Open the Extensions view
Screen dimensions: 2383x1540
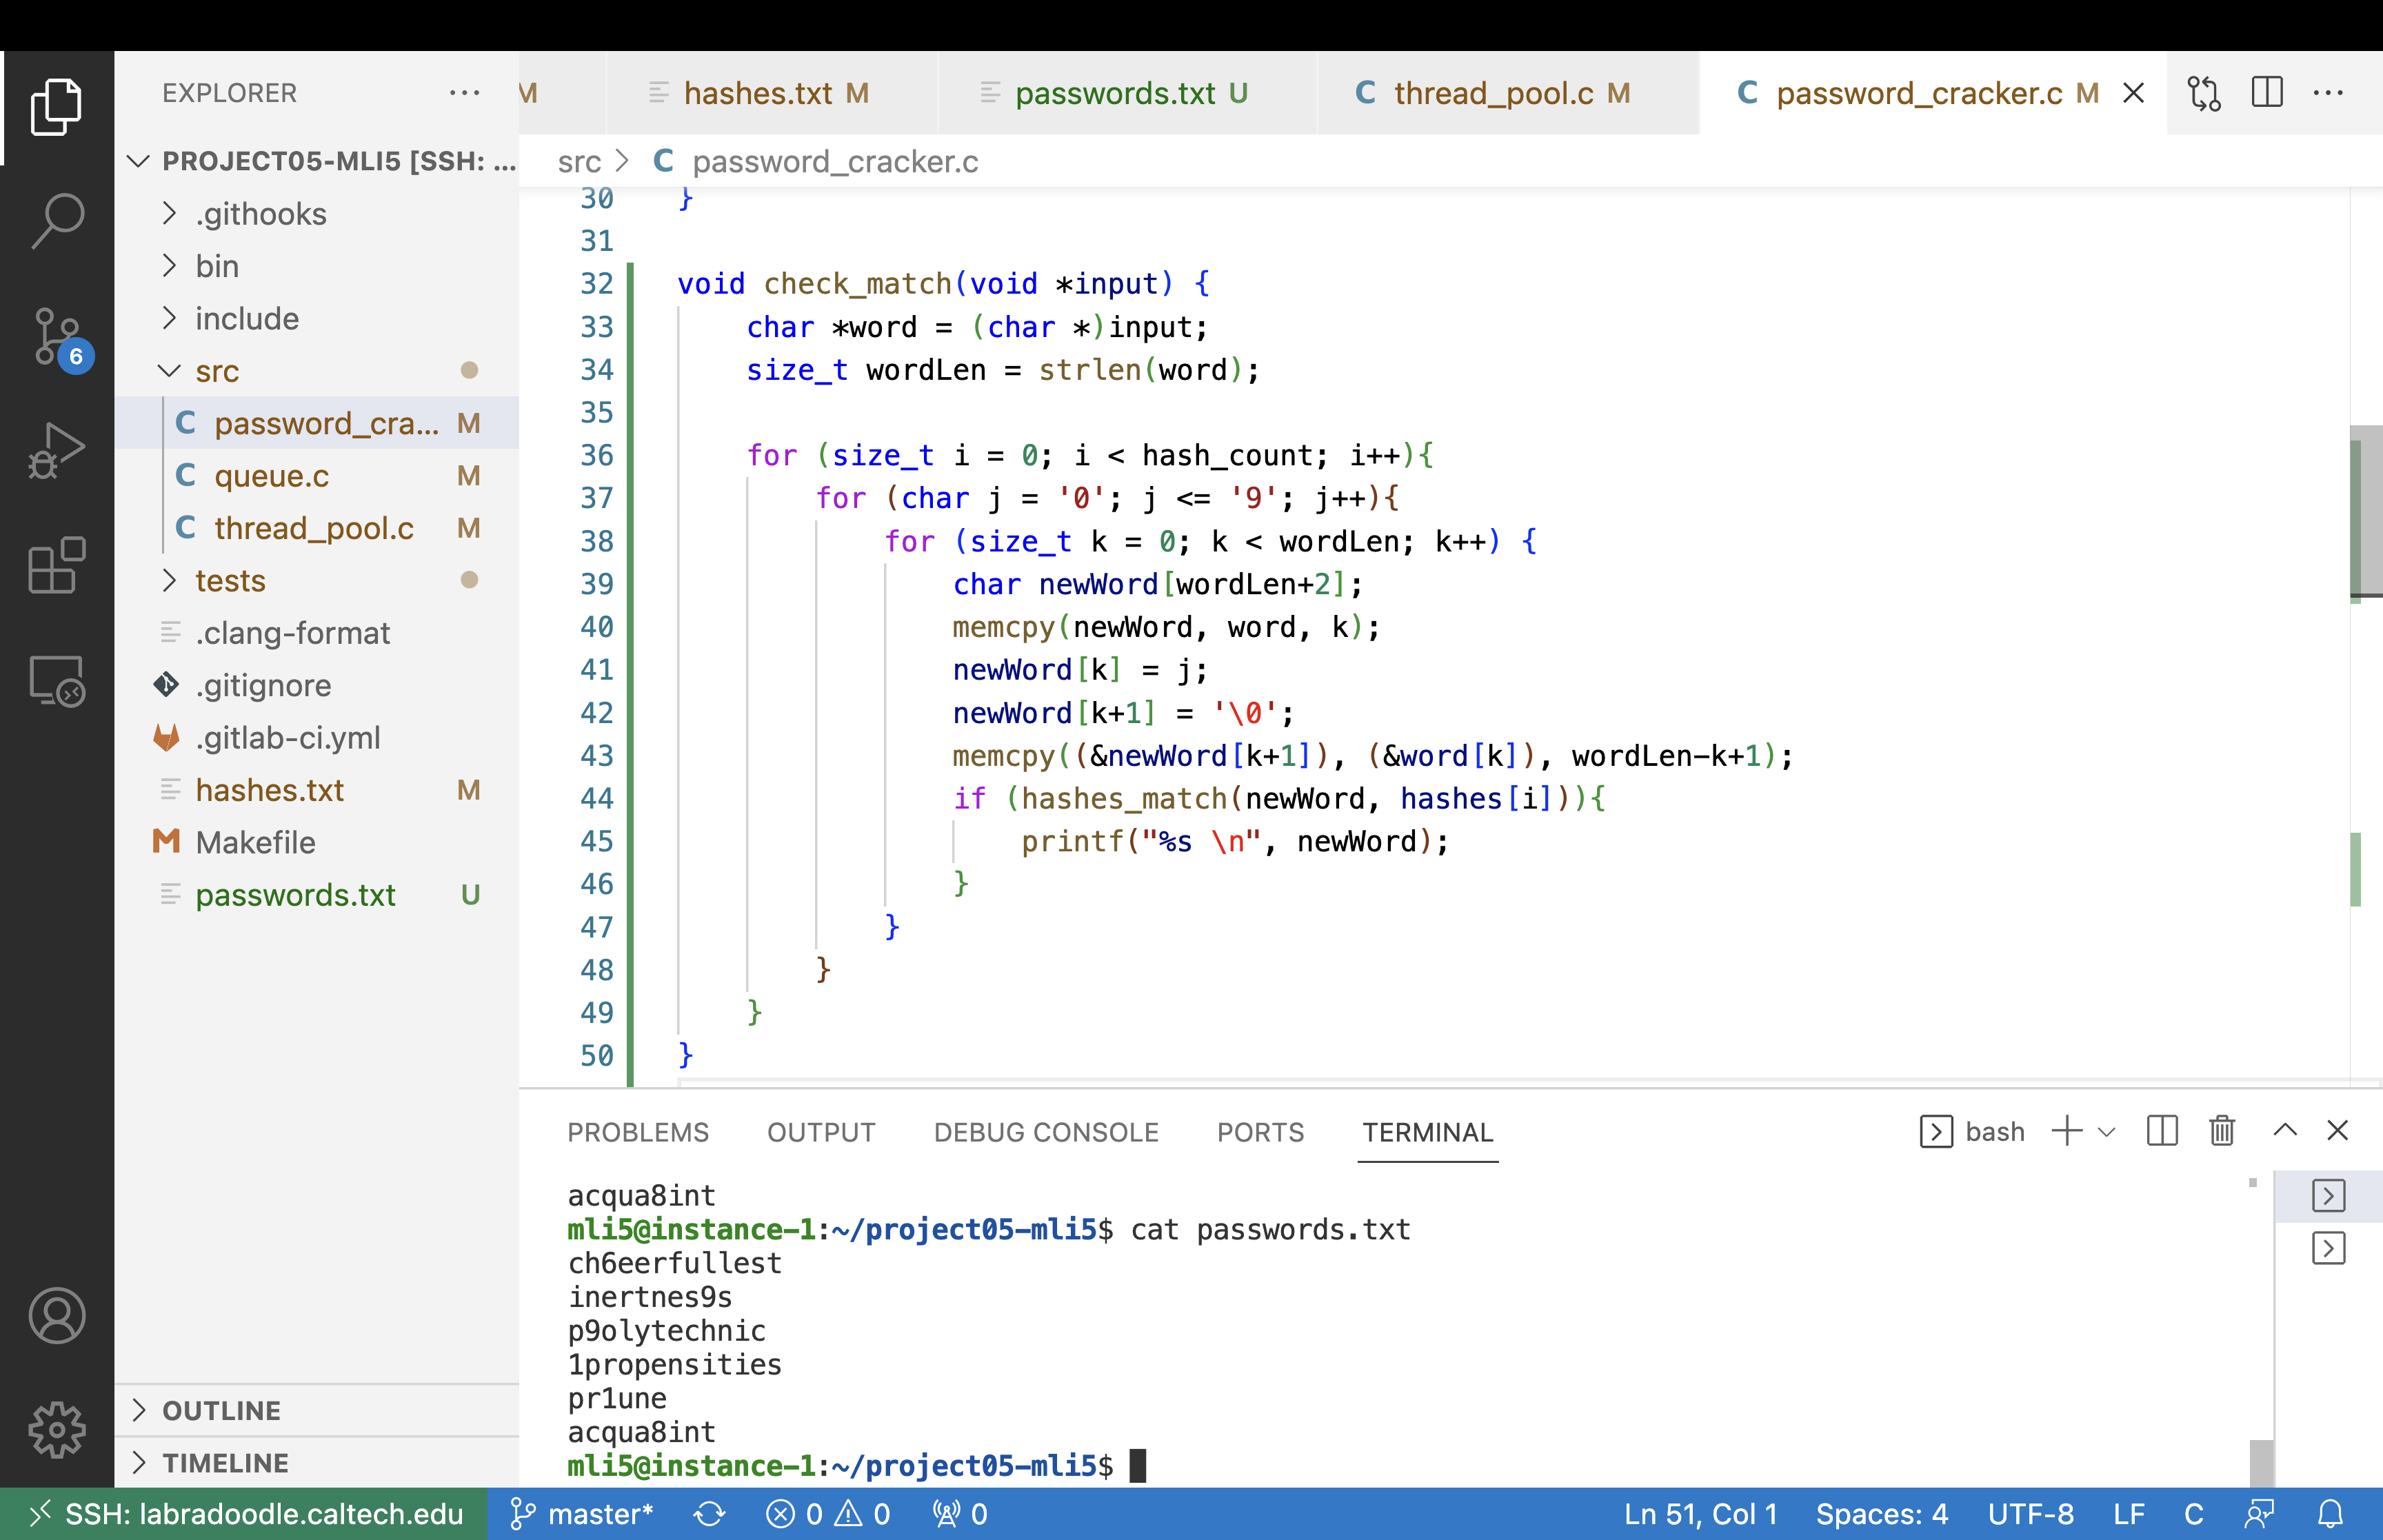point(57,566)
